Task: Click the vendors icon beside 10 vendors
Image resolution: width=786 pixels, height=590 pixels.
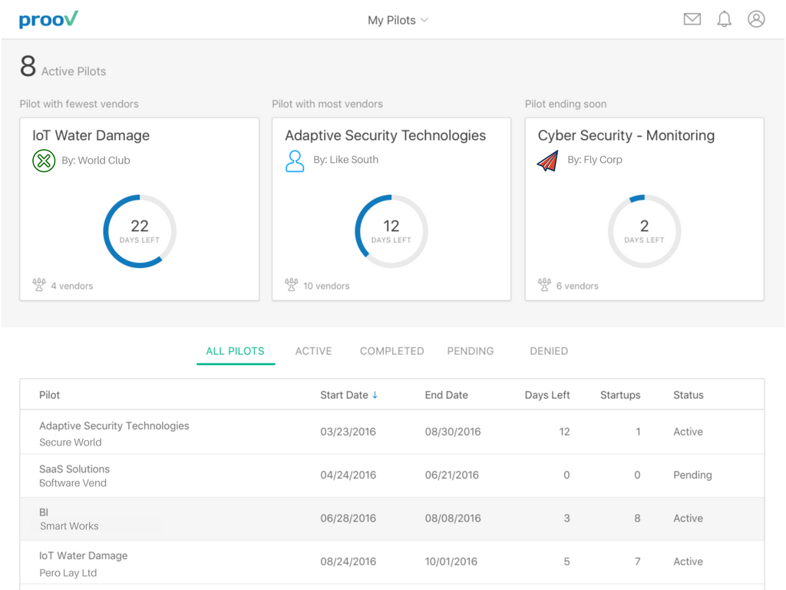Action: [292, 285]
